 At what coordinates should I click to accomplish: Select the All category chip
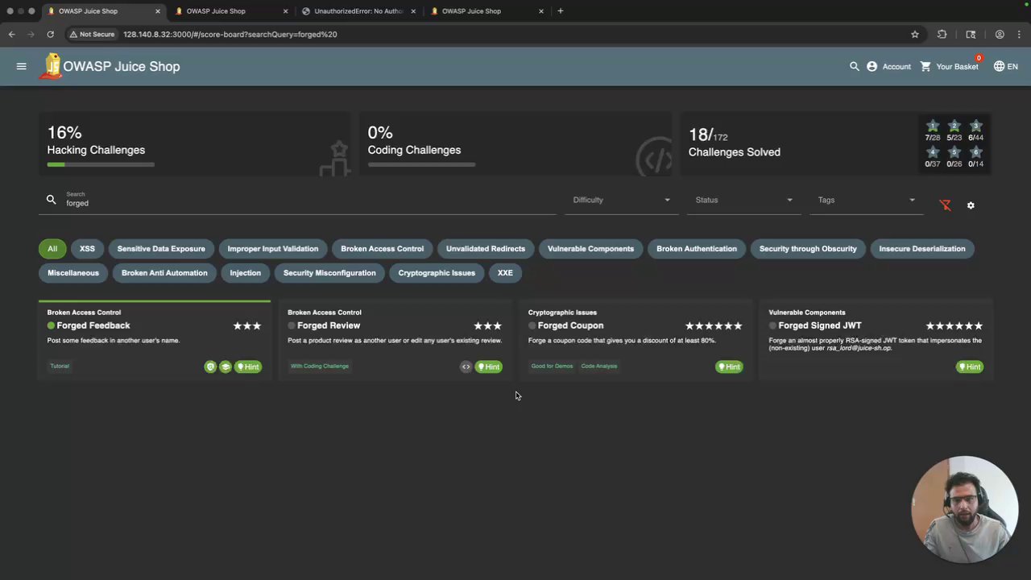pyautogui.click(x=52, y=249)
